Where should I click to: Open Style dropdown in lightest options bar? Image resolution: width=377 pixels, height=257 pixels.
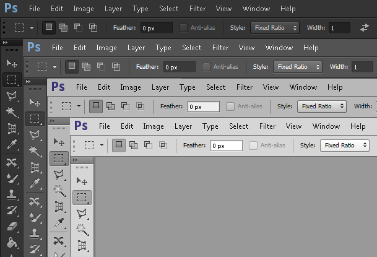pos(345,146)
